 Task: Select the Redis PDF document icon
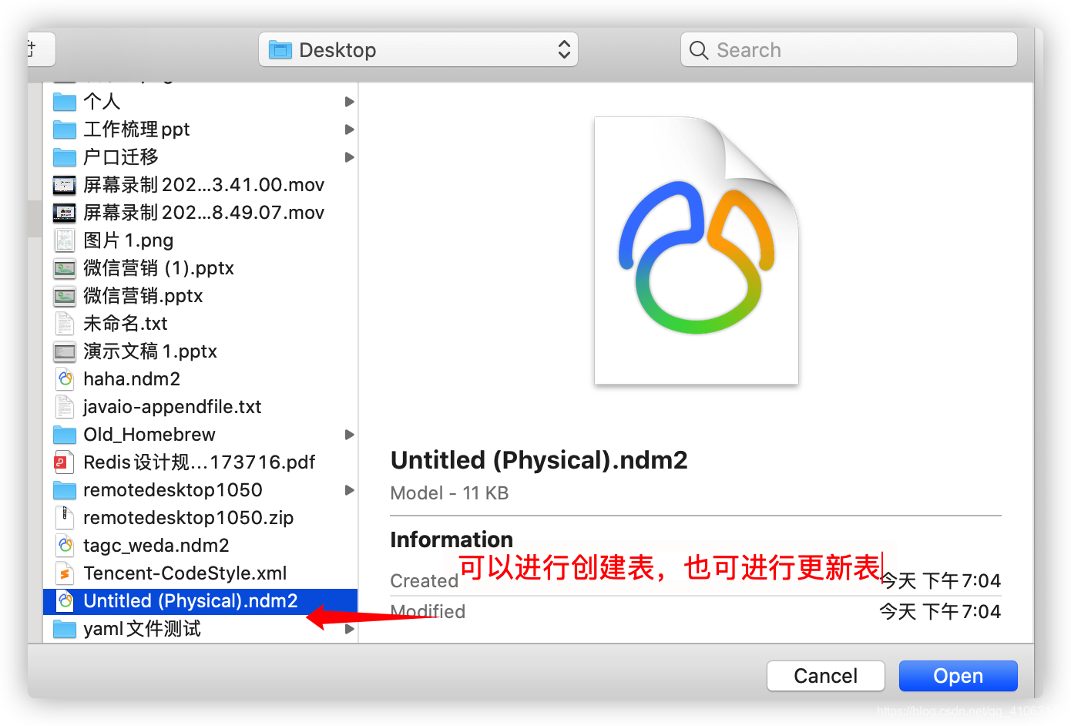[65, 462]
